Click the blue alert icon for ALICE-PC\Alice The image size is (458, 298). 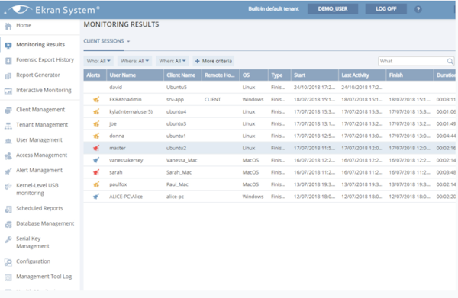click(x=96, y=197)
